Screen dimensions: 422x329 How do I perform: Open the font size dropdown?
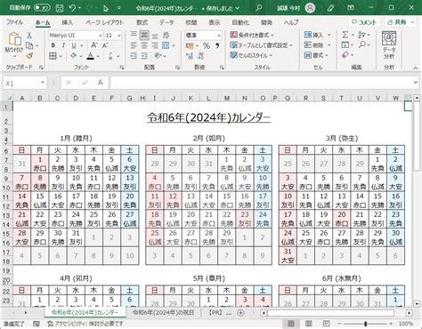tap(119, 36)
